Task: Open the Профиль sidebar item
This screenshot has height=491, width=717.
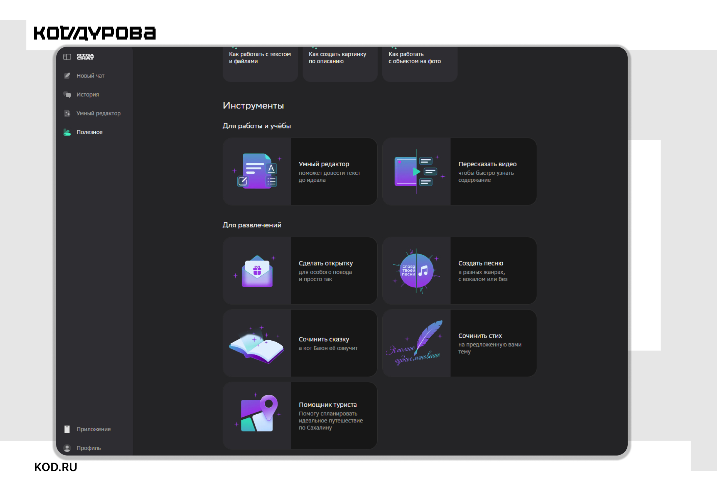Action: 89,448
